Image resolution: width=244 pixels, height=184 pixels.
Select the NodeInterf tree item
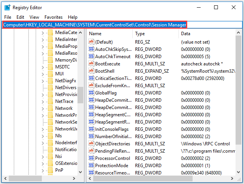[x=66, y=143]
